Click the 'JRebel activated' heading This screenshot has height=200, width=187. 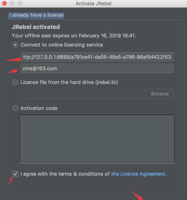[x=36, y=27]
